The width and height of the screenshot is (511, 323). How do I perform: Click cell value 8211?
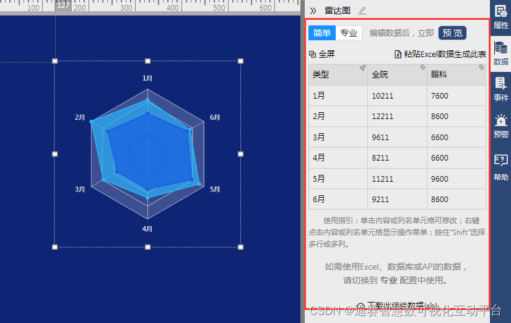tap(397, 158)
